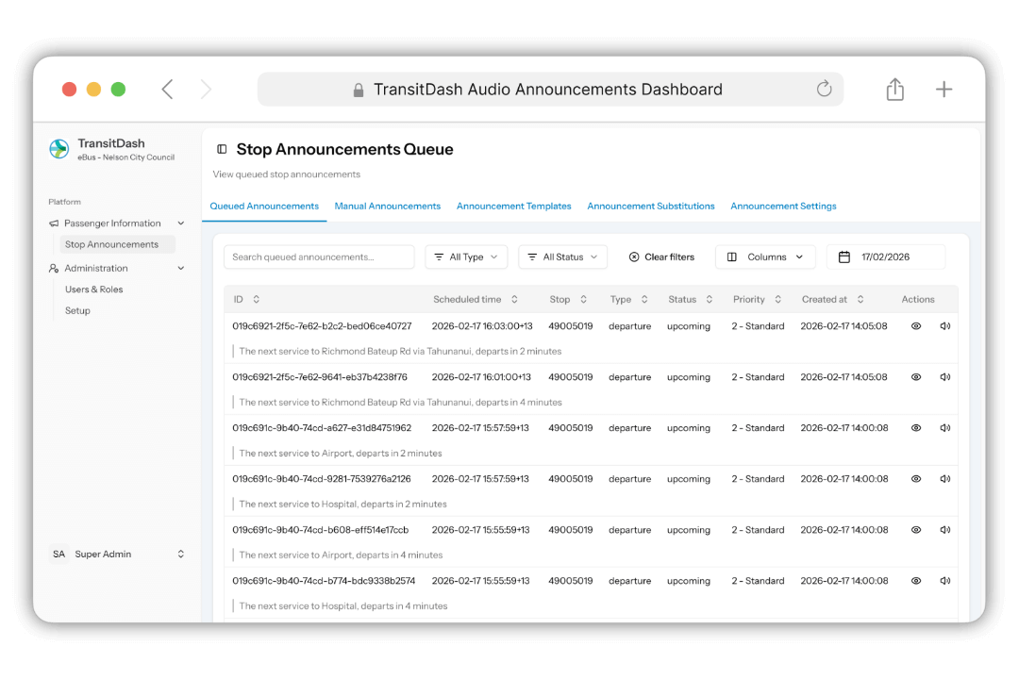Screen dimensions: 1019x679
Task: Click the sort toggle next to Scheduled time
Action: [x=514, y=299]
